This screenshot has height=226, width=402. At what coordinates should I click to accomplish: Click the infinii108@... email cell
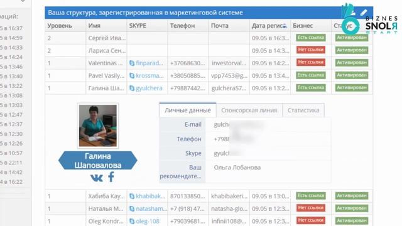click(229, 221)
